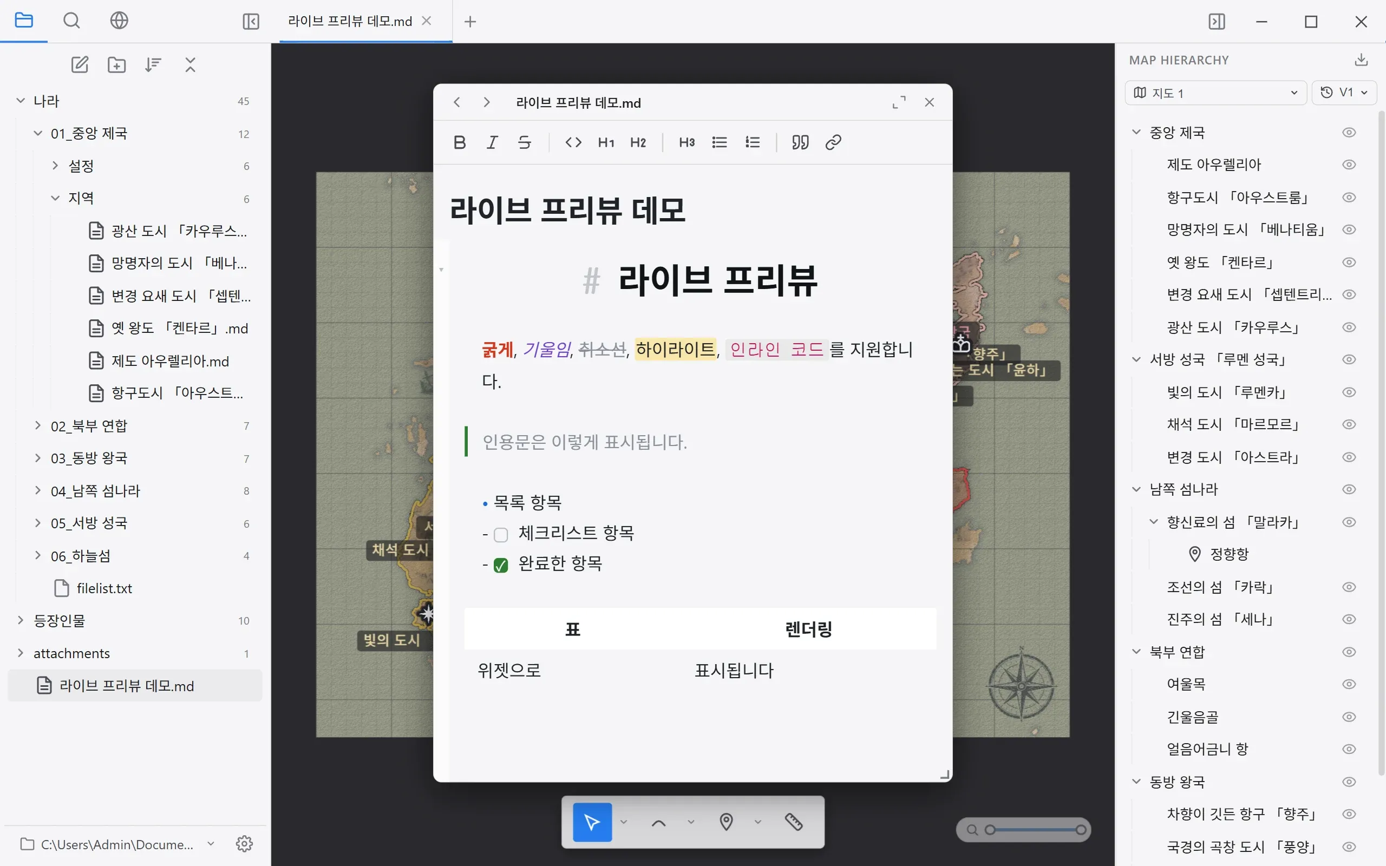Apply bold formatting in editor
Screen dimensions: 1386x866
pyautogui.click(x=459, y=142)
